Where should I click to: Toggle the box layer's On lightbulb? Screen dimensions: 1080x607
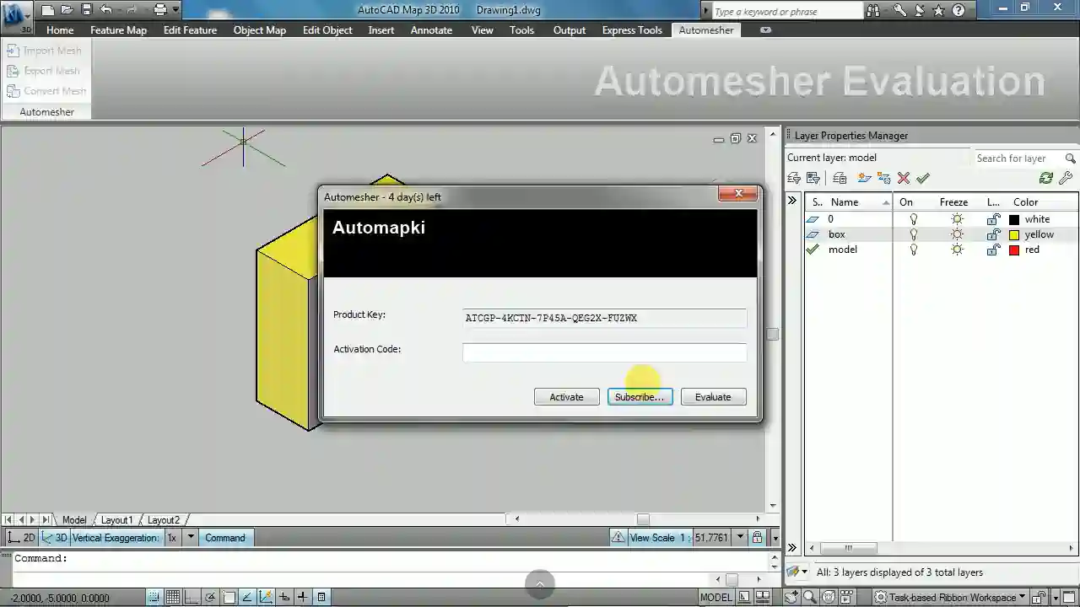coord(912,234)
